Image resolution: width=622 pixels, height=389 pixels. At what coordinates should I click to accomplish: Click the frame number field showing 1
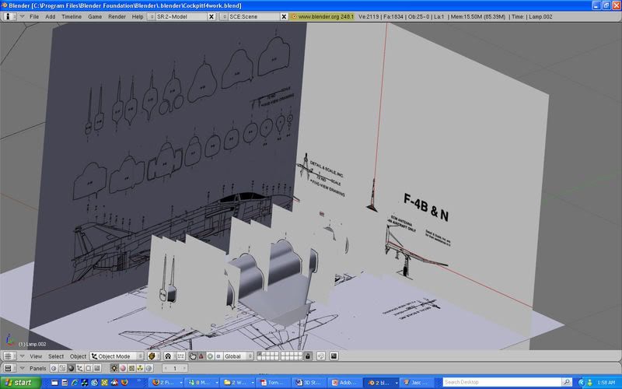coord(174,368)
